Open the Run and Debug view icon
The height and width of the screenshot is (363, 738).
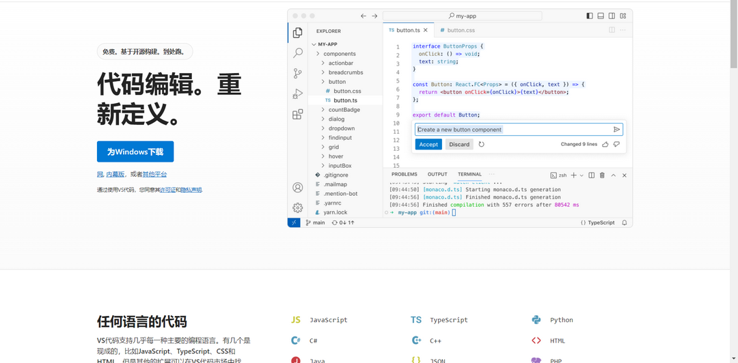298,93
